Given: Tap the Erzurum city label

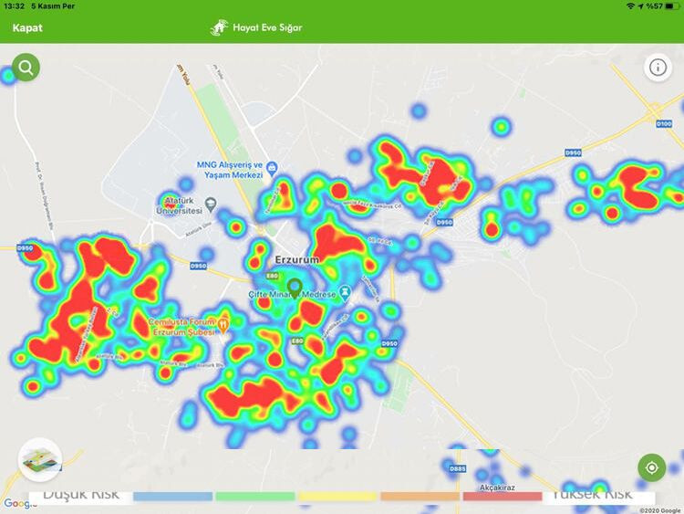Looking at the screenshot, I should pos(297,260).
